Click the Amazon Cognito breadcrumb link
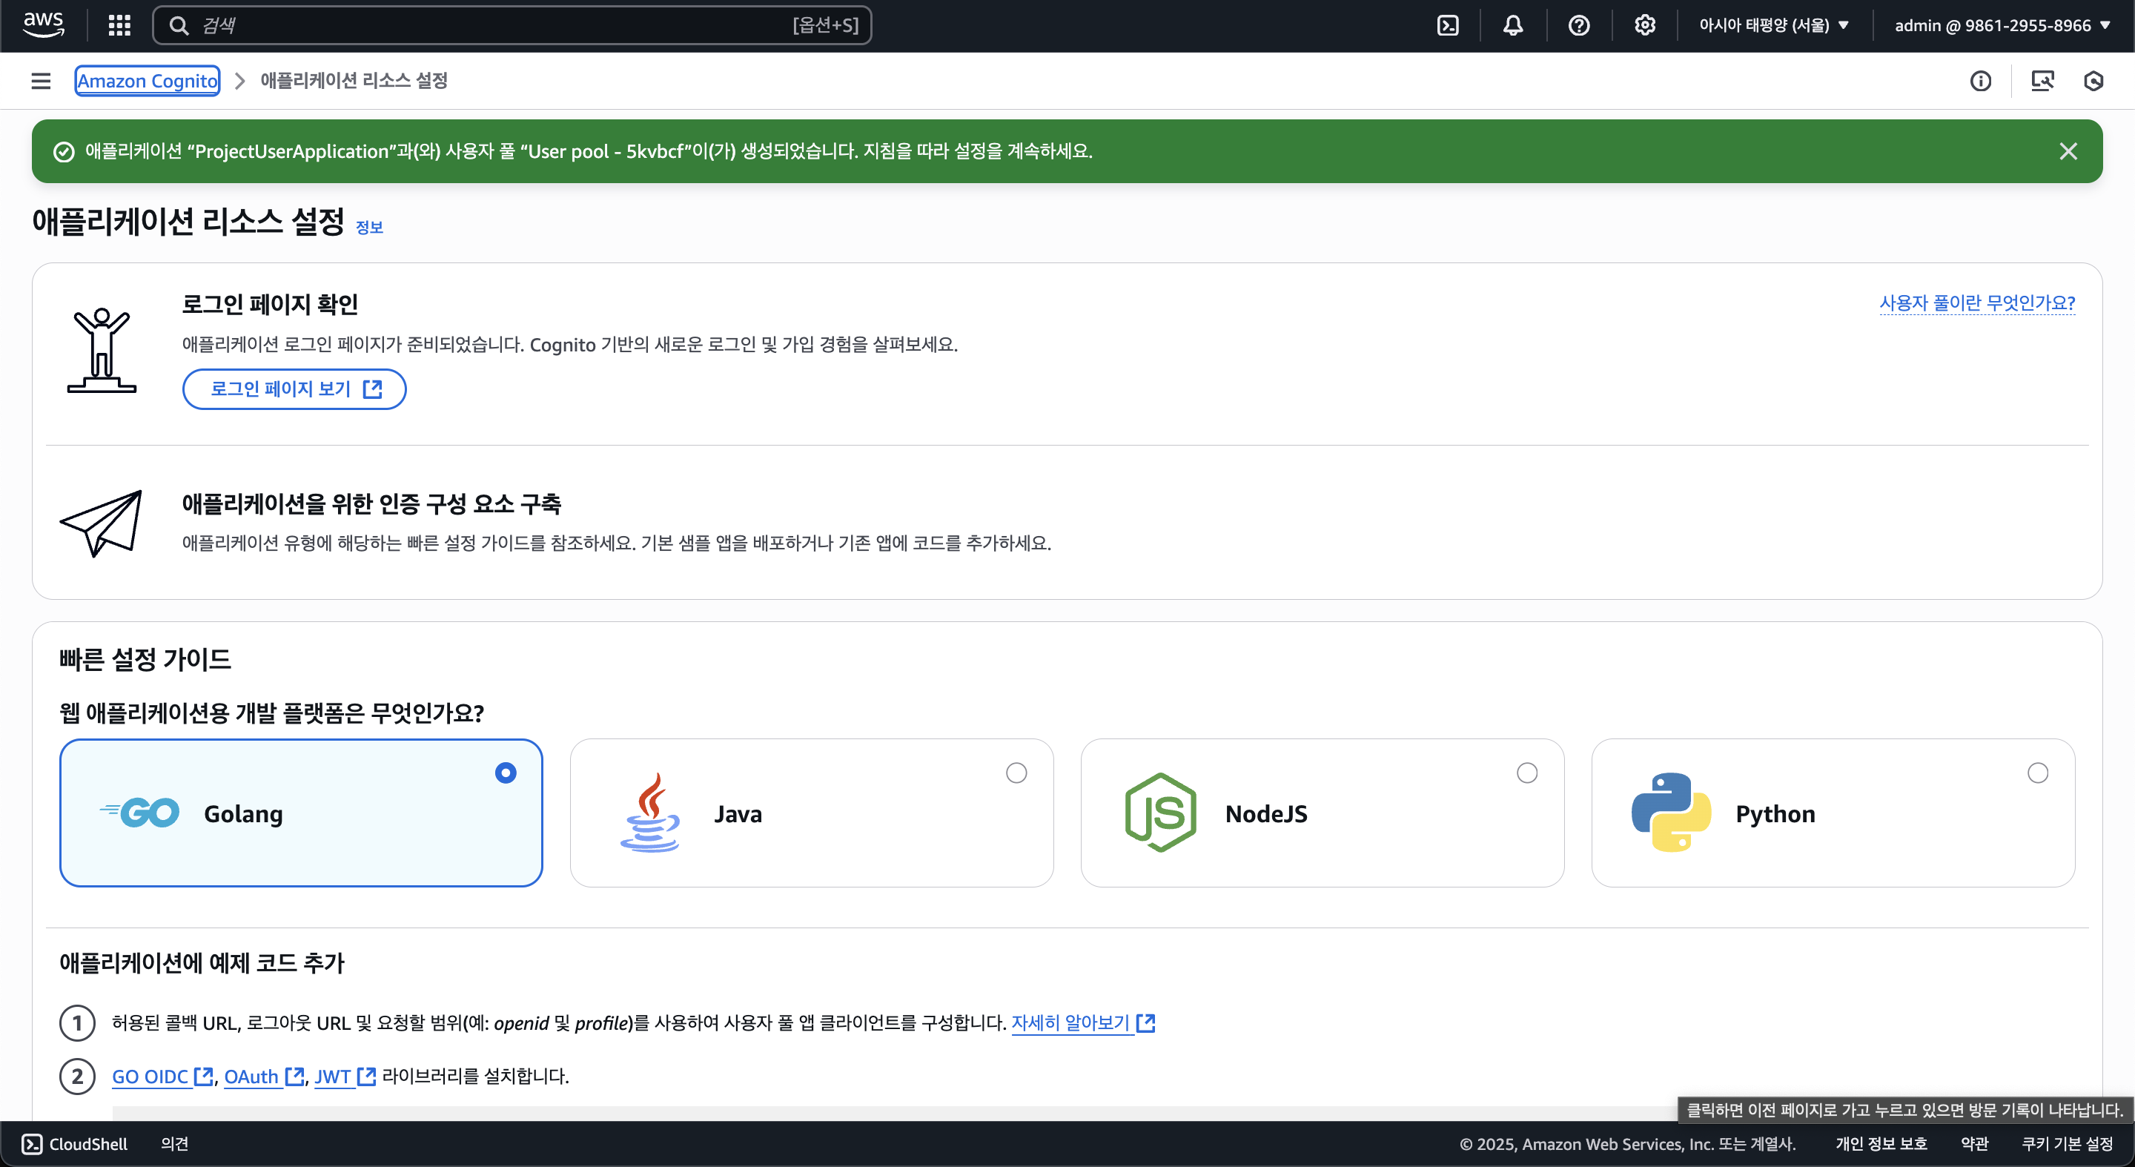This screenshot has width=2135, height=1167. coord(148,80)
